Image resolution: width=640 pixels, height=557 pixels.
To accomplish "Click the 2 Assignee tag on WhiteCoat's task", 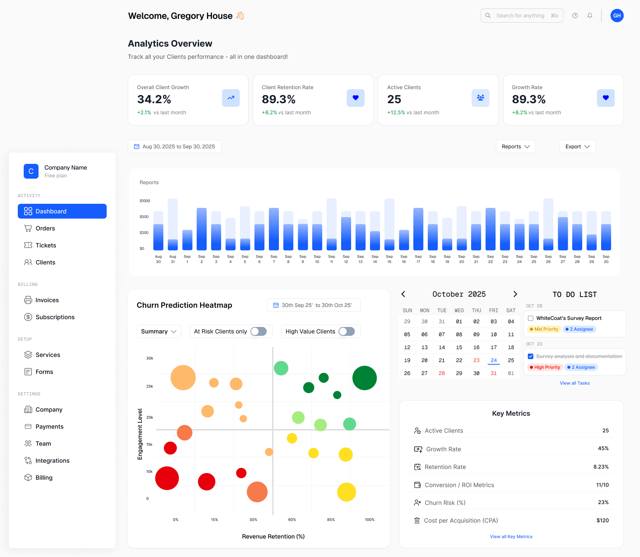I will click(x=579, y=329).
